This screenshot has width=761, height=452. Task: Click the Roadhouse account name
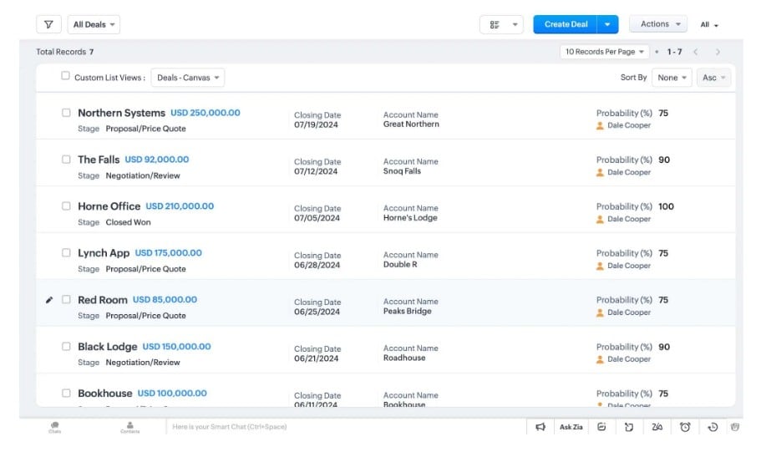pyautogui.click(x=404, y=358)
